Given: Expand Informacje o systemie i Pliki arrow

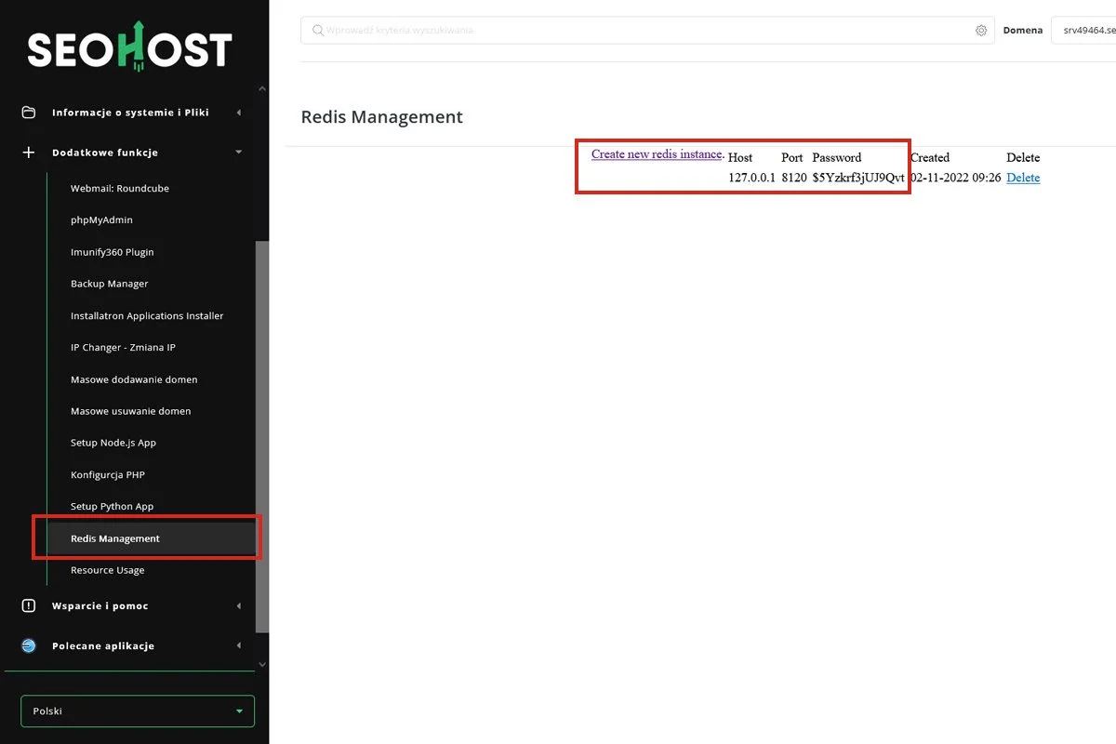Looking at the screenshot, I should click(x=239, y=113).
